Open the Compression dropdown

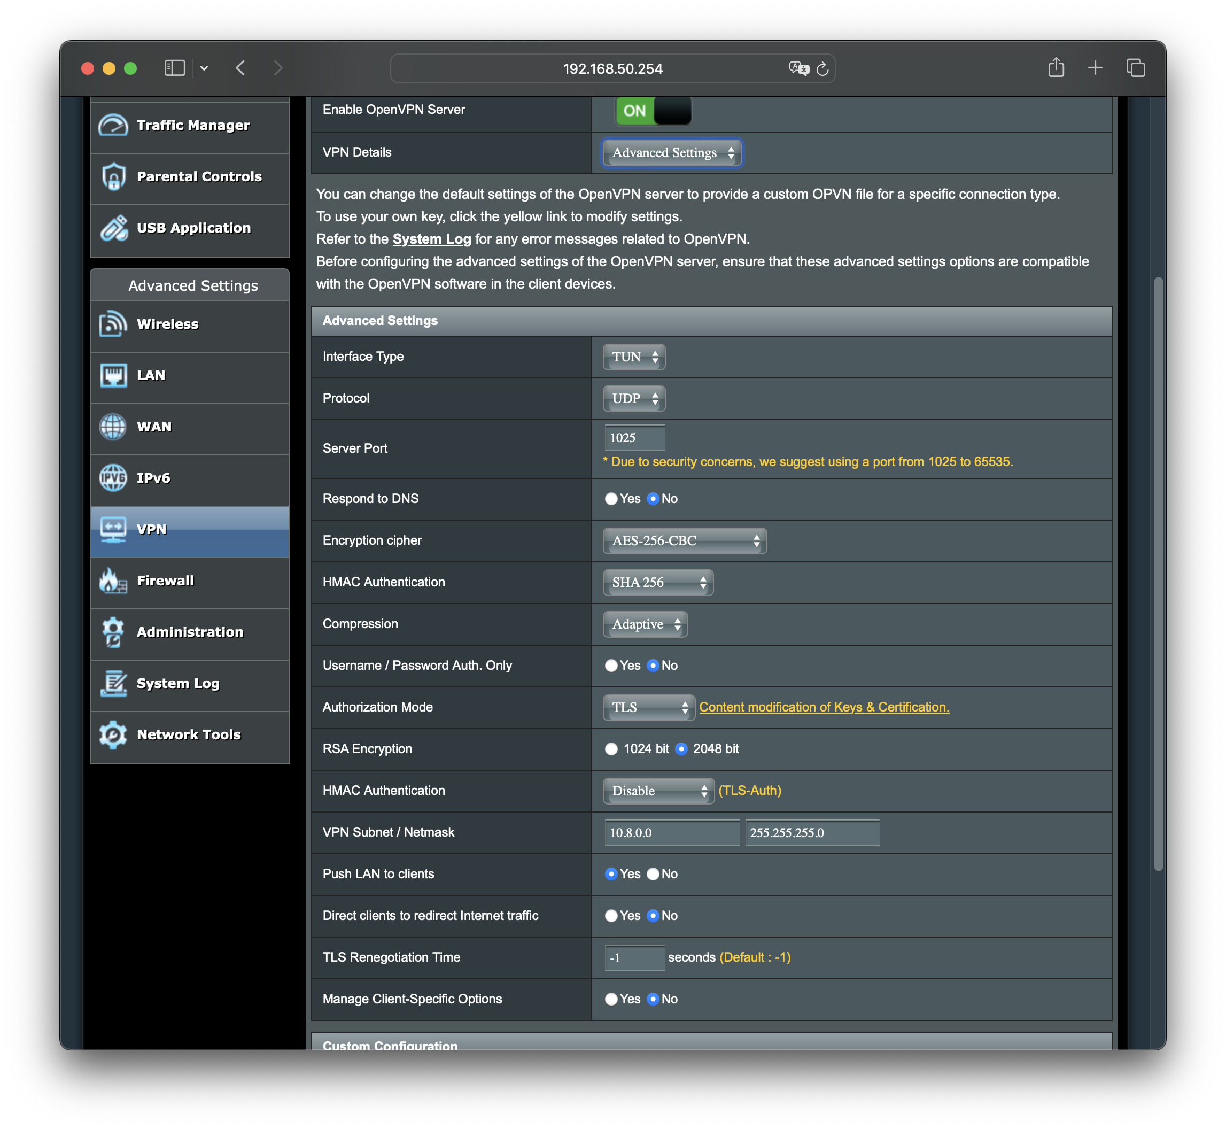(x=645, y=624)
